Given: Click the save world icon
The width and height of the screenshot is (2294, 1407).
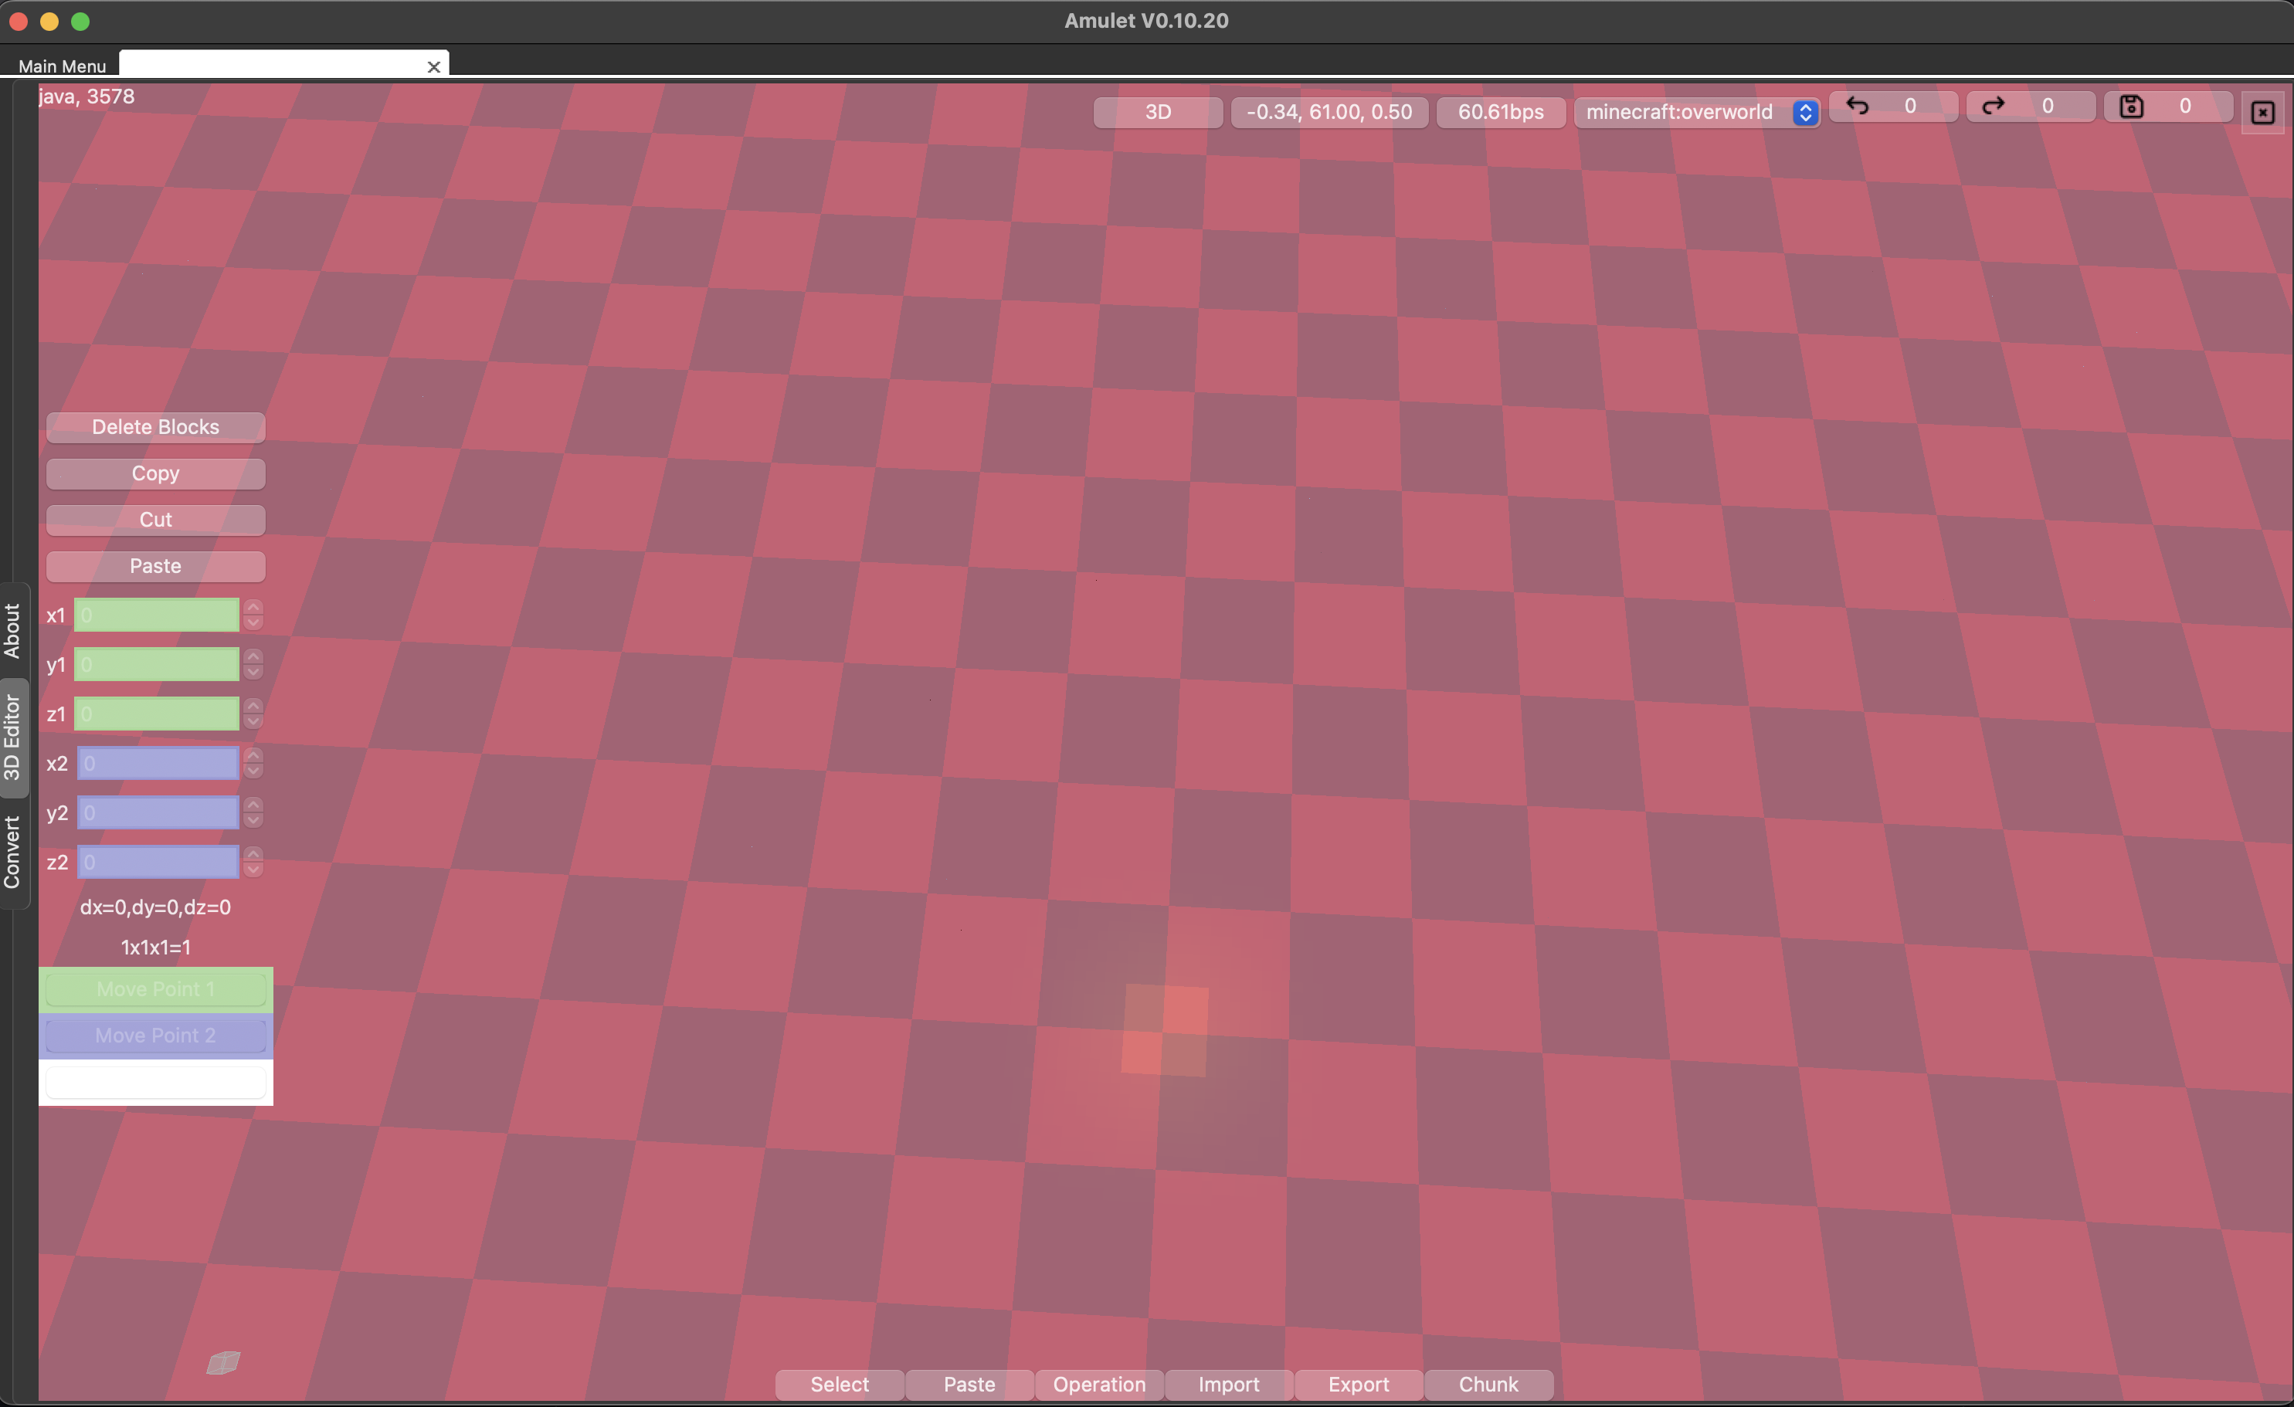Looking at the screenshot, I should (2131, 106).
